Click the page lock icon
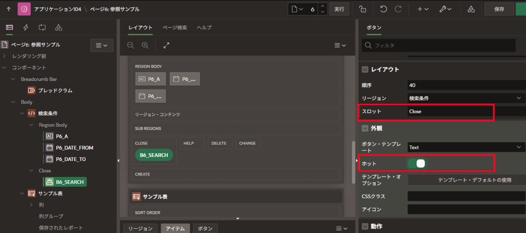 (x=362, y=9)
